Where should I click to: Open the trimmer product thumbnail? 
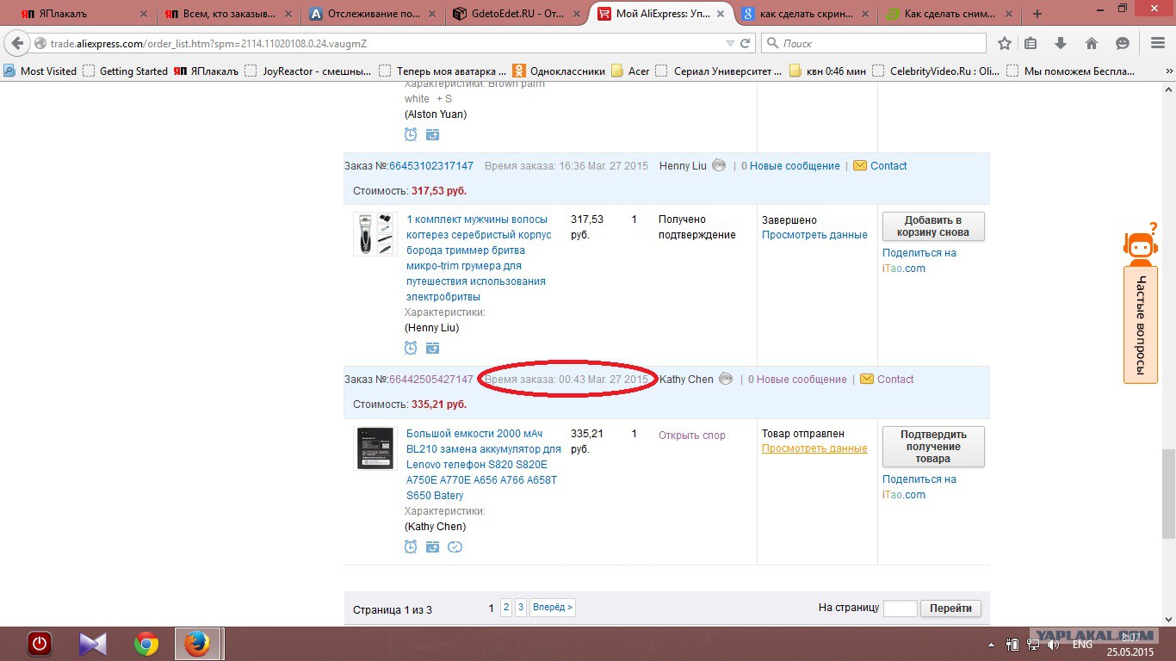click(x=375, y=234)
